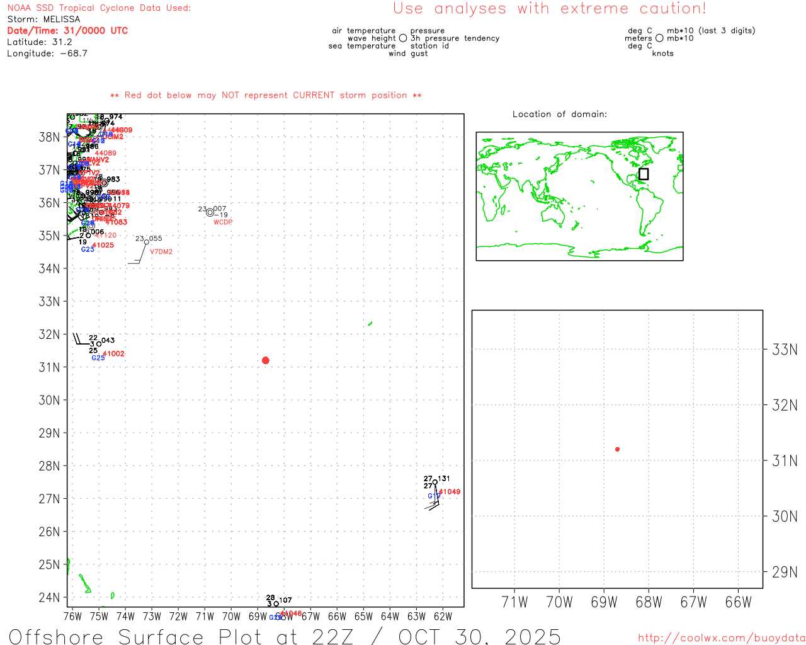Click the red 44089 buoy station label
The width and height of the screenshot is (806, 645).
pyautogui.click(x=105, y=153)
